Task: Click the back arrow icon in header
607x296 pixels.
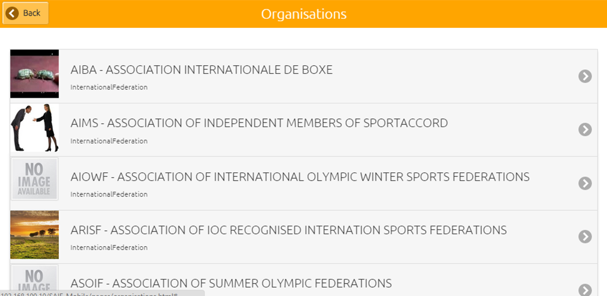Action: (12, 13)
